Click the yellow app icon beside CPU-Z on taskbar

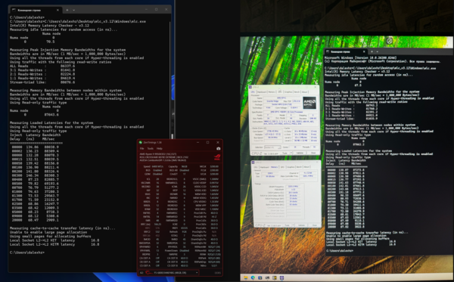[275, 278]
